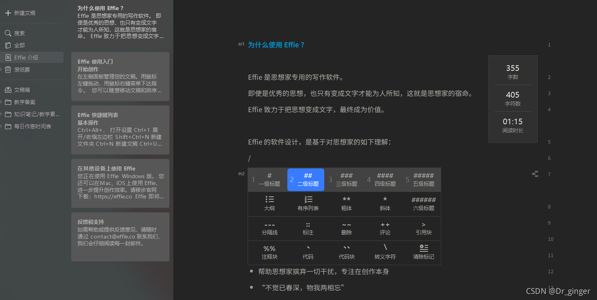Image resolution: width=597 pixels, height=300 pixels.
Task: Open the Effie 使用入门 document card
Action: (x=120, y=77)
